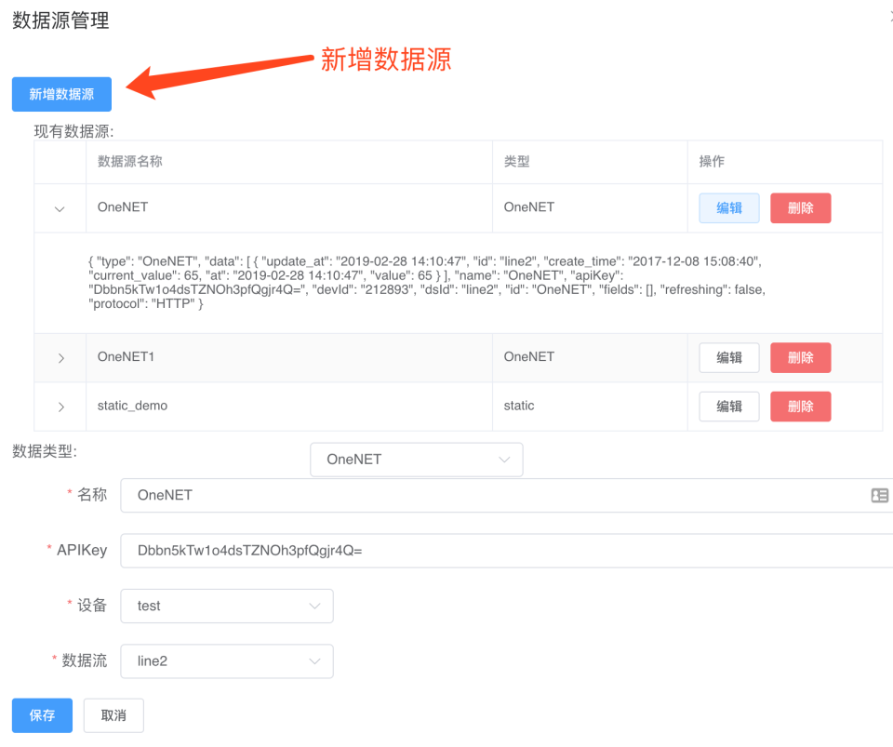Delete the OneNET1 data source
The height and width of the screenshot is (747, 893).
[x=800, y=357]
